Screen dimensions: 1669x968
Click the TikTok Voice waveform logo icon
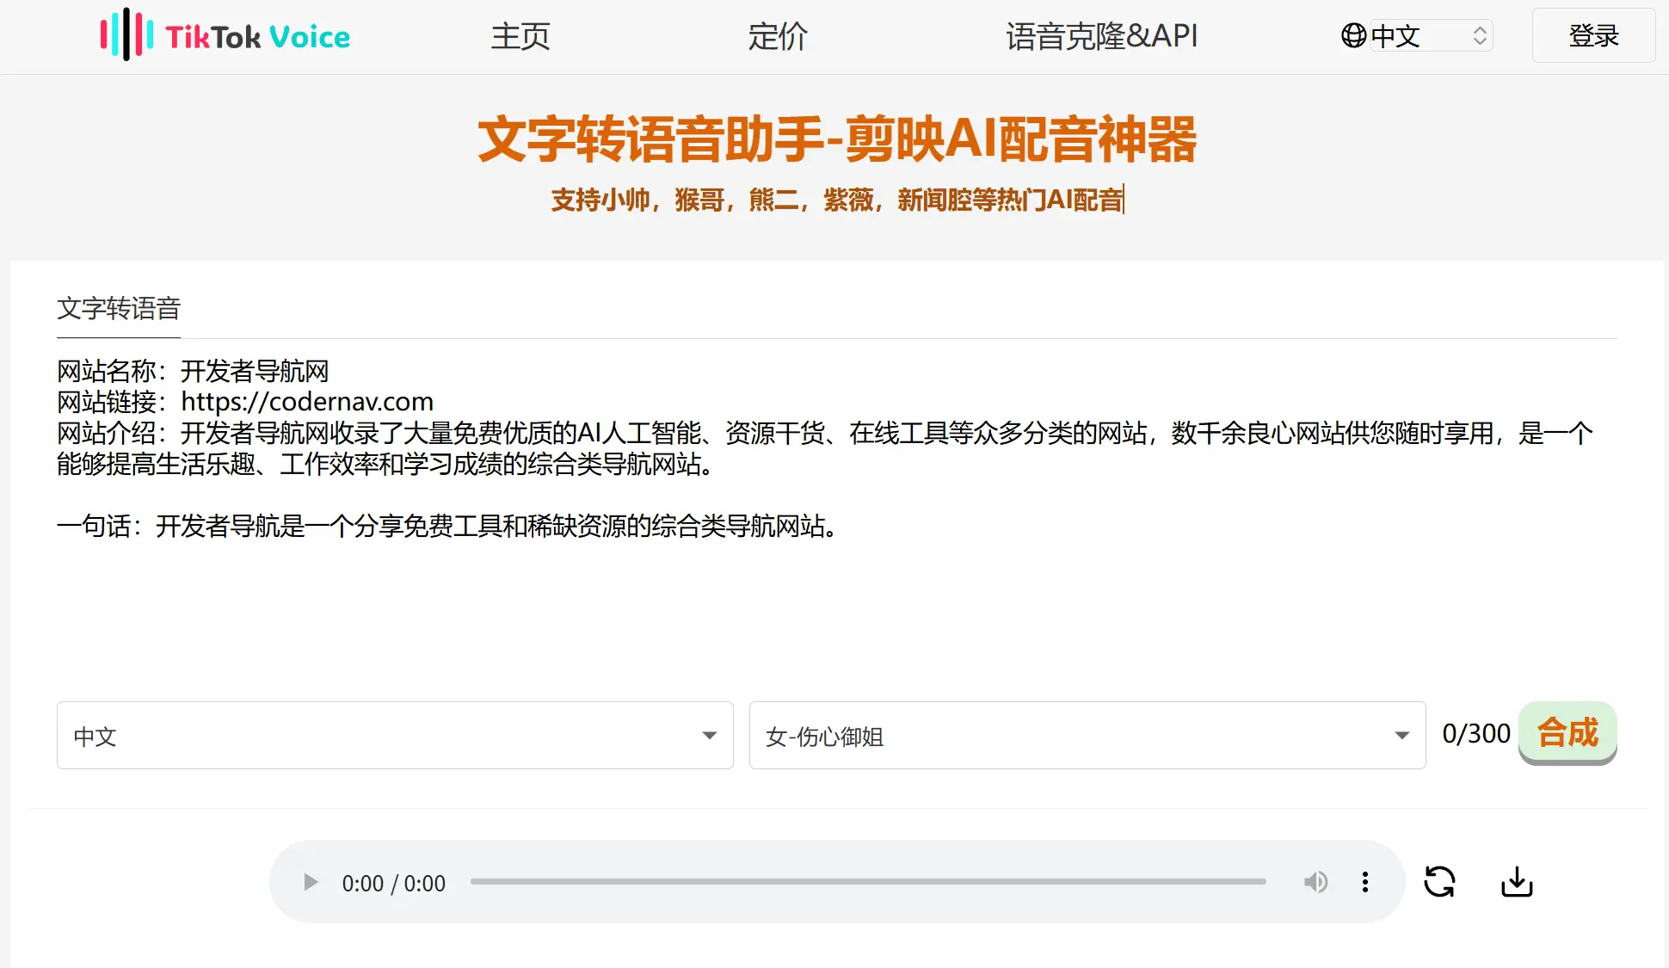tap(126, 35)
